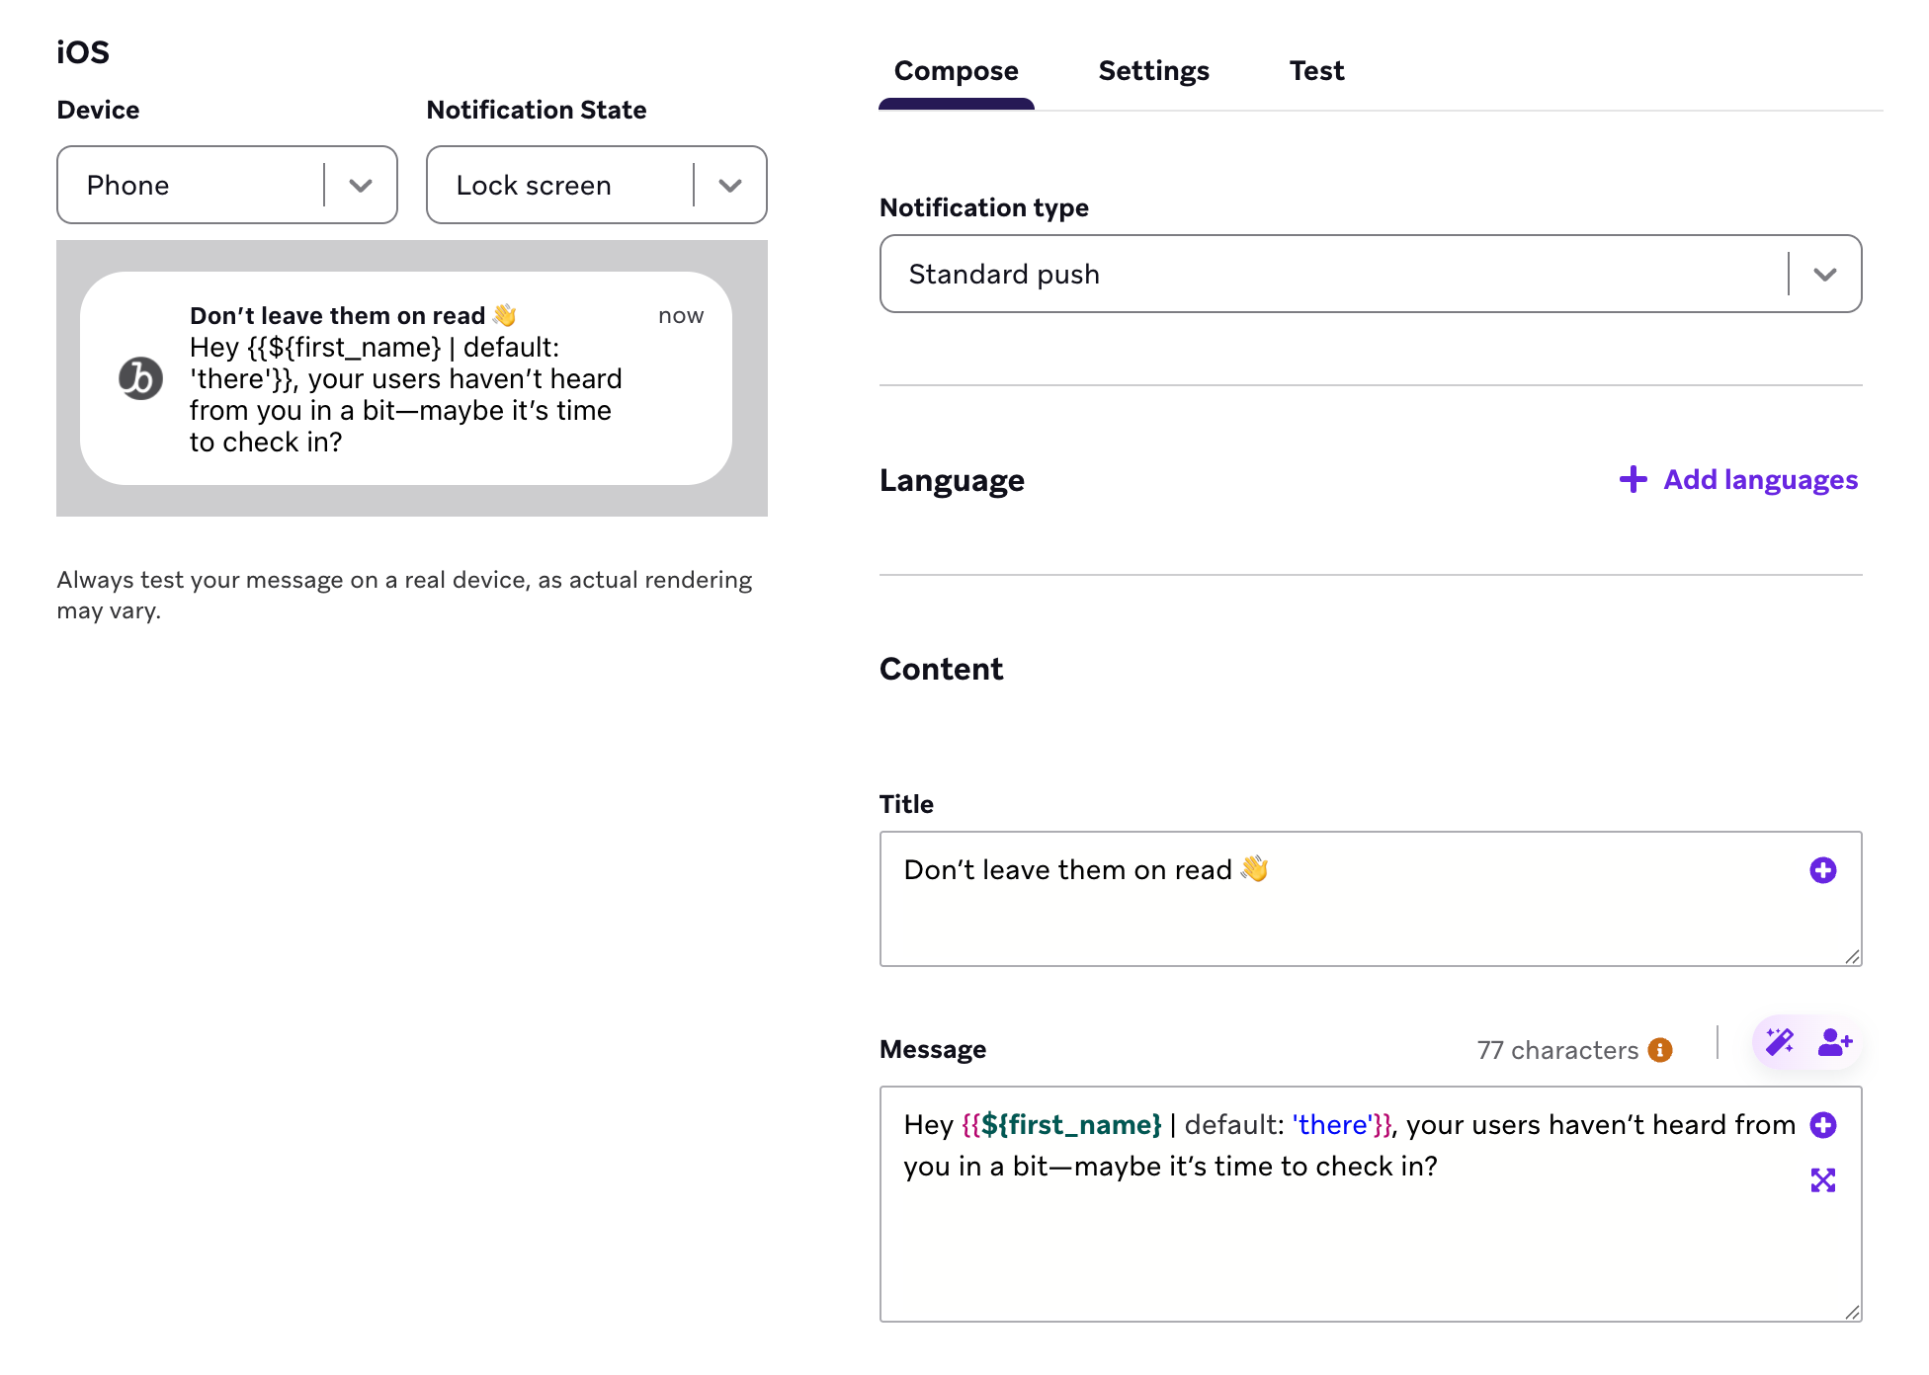The height and width of the screenshot is (1375, 1929).
Task: Switch to the Test tab
Action: [x=1315, y=70]
